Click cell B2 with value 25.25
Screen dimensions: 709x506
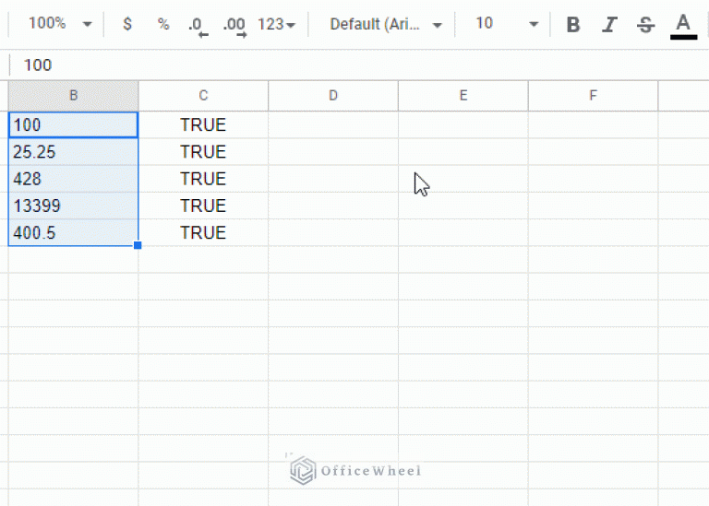pos(73,152)
